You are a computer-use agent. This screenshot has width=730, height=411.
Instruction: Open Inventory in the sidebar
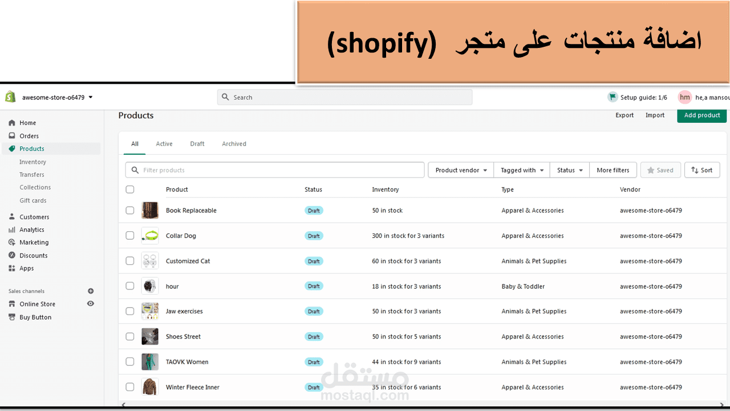[x=33, y=162]
